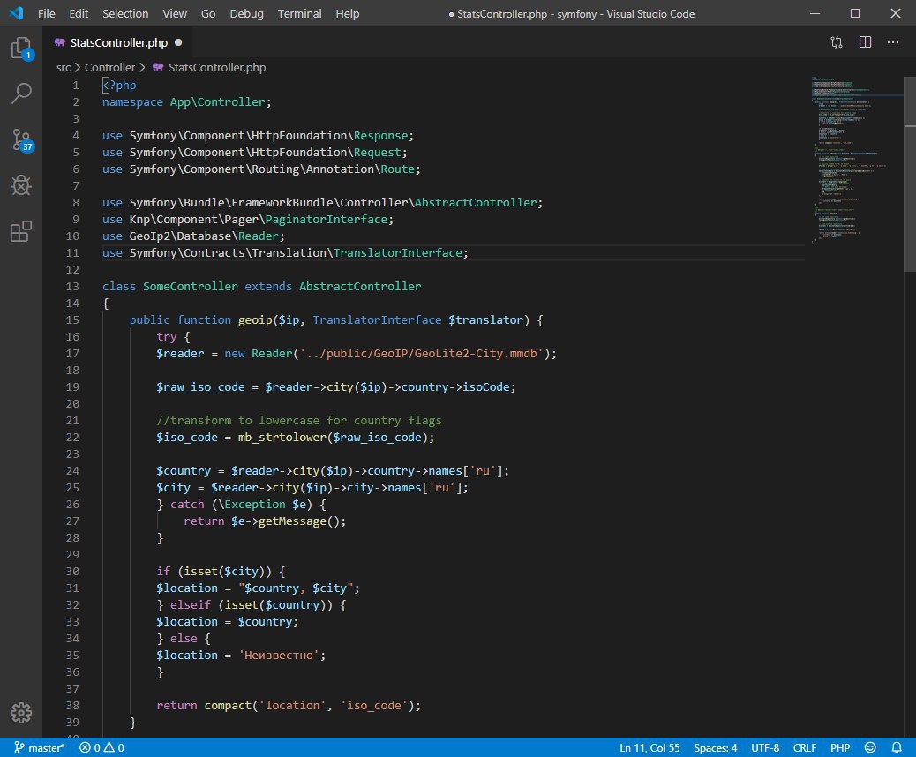Click the vertical editor scrollbar thumb

coord(910,176)
